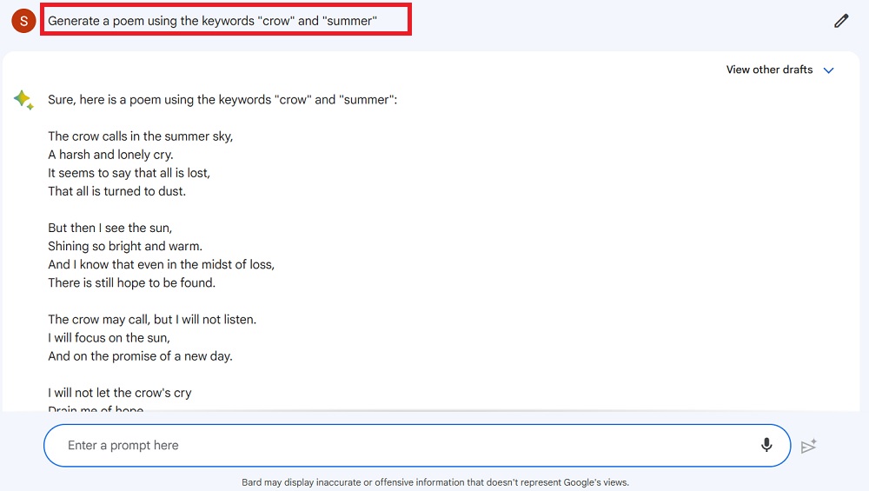This screenshot has height=491, width=869.
Task: Click the line "I will focus on the sun,"
Action: coord(109,337)
